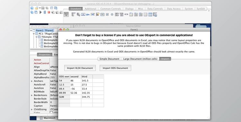Open the Dialogs palette tab

click(x=129, y=9)
